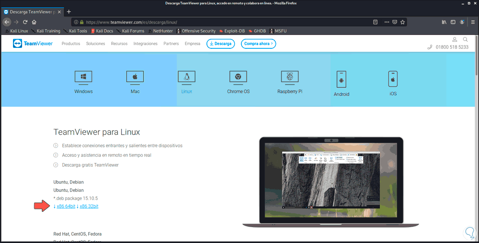The image size is (479, 243).
Task: Click the TeamViewer logo
Action: pos(33,44)
